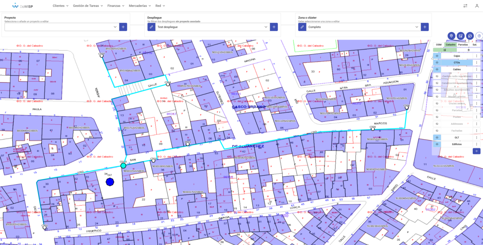This screenshot has width=483, height=245.
Task: Click the pencil edit icon beside Despliegue
Action: tap(151, 27)
